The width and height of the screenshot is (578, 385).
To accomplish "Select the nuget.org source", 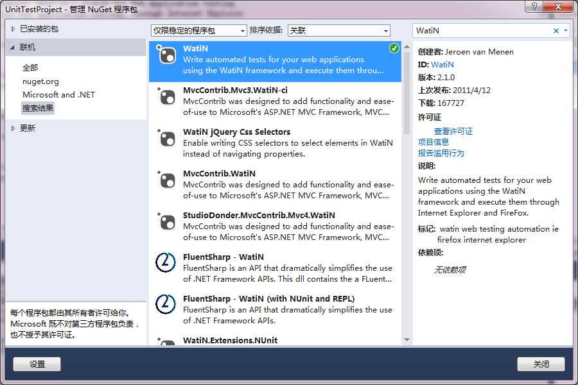I will [40, 81].
